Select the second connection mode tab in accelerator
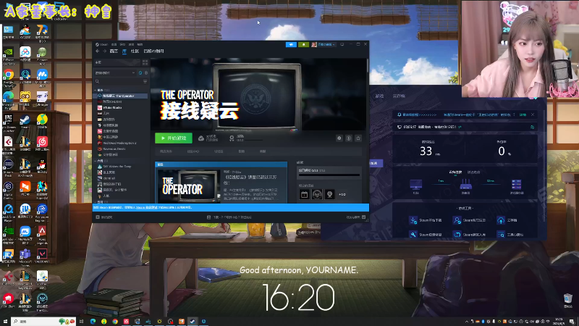This screenshot has width=579, height=326. (474, 172)
